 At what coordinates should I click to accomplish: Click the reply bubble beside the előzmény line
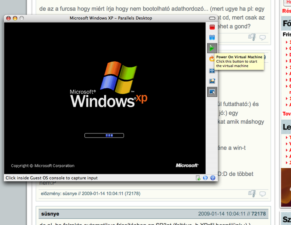[262, 193]
